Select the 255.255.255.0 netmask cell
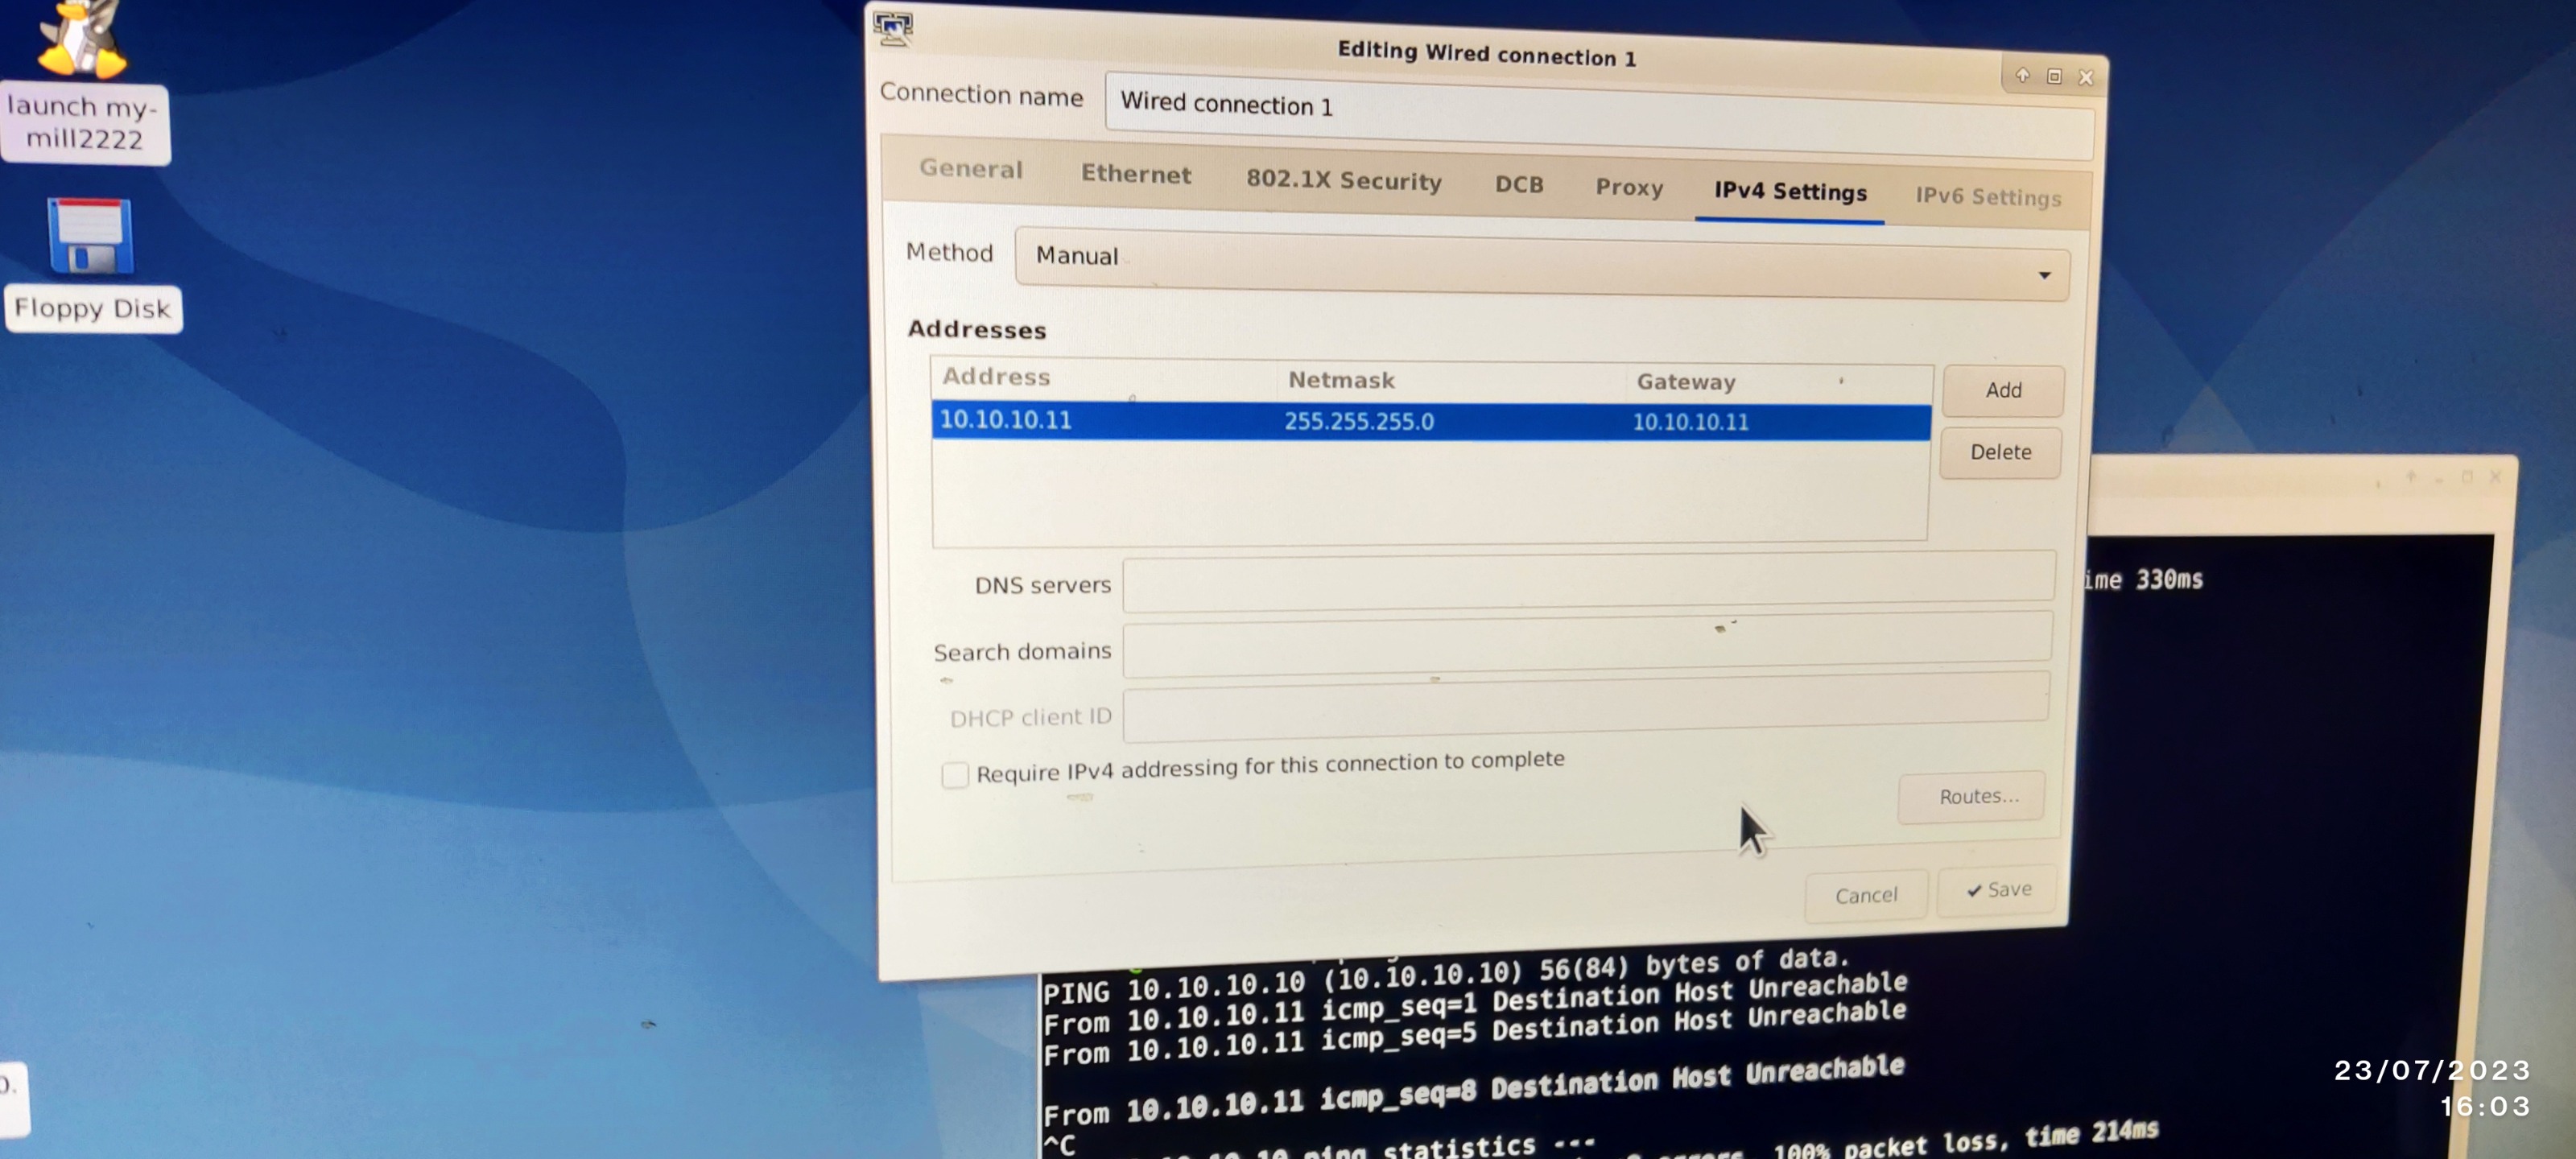Image resolution: width=2576 pixels, height=1159 pixels. click(x=1358, y=421)
